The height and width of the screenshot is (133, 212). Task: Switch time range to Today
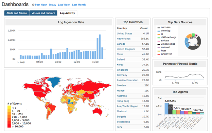(52, 5)
